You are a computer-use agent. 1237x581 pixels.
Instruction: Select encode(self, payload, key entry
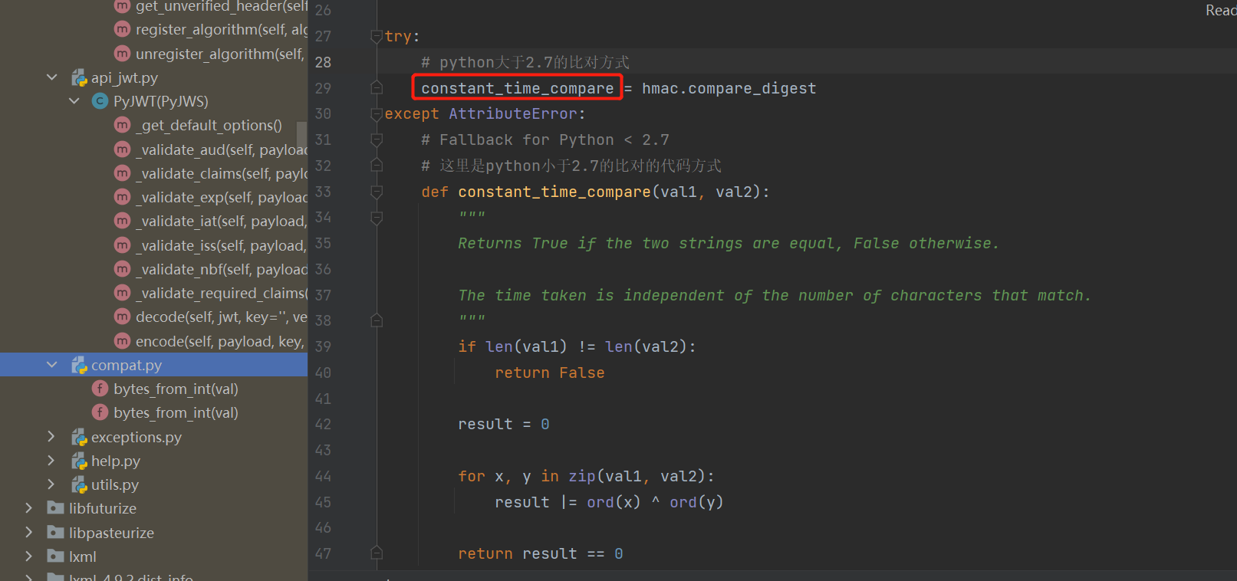coord(222,340)
